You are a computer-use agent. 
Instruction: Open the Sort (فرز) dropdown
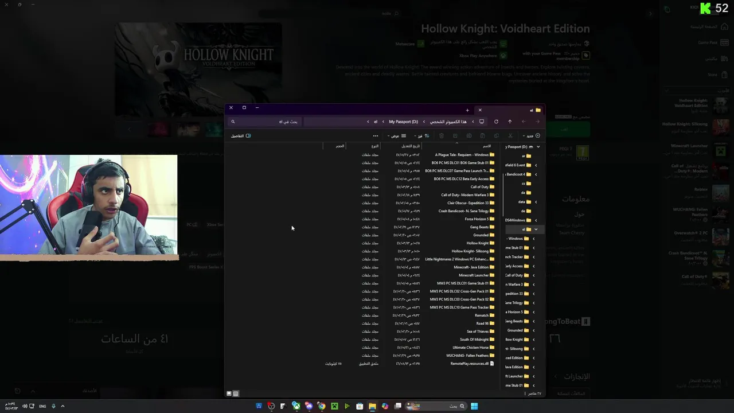[x=422, y=136]
